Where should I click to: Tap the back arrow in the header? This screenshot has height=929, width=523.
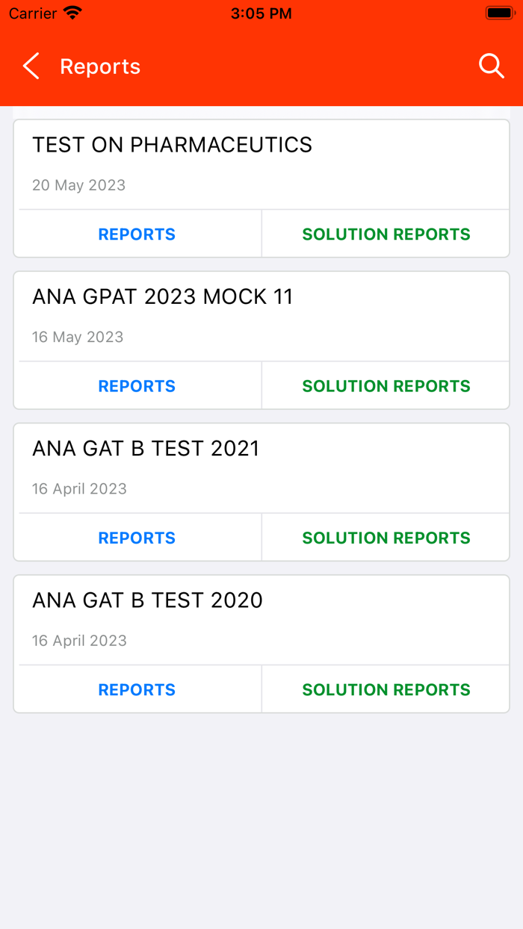coord(30,66)
